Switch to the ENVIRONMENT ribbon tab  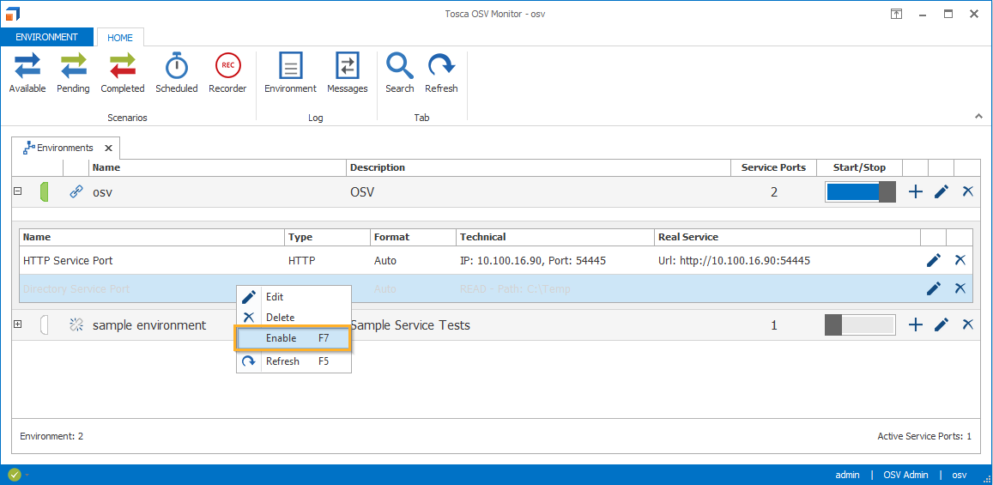tap(47, 37)
